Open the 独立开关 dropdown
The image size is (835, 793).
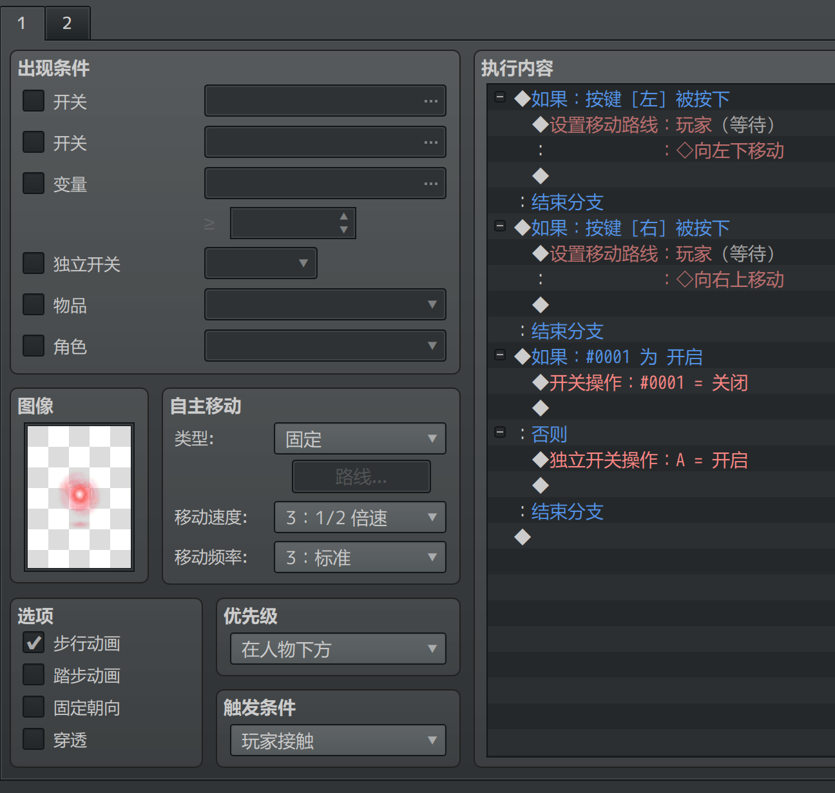pyautogui.click(x=261, y=263)
